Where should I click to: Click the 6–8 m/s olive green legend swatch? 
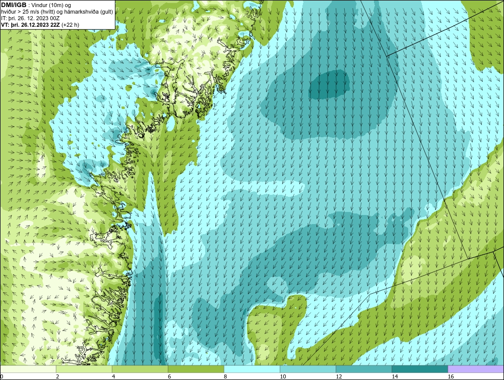pyautogui.click(x=196, y=369)
